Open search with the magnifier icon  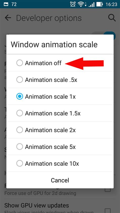[x=112, y=18]
